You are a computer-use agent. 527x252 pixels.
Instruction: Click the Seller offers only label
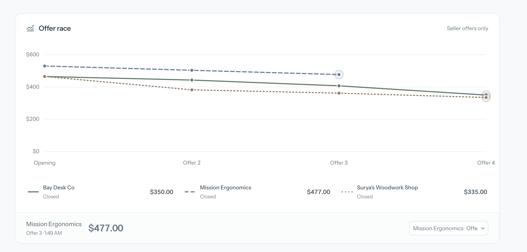tap(467, 28)
